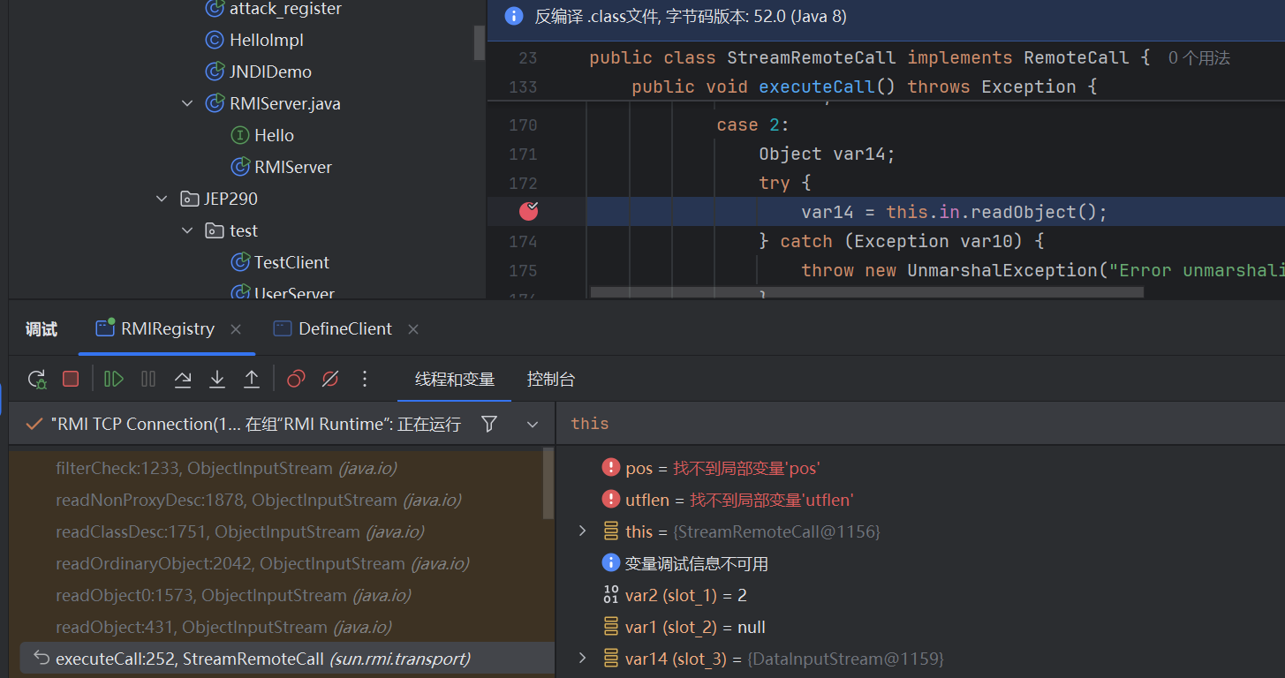Open TestClient class
The image size is (1285, 678).
(x=291, y=263)
